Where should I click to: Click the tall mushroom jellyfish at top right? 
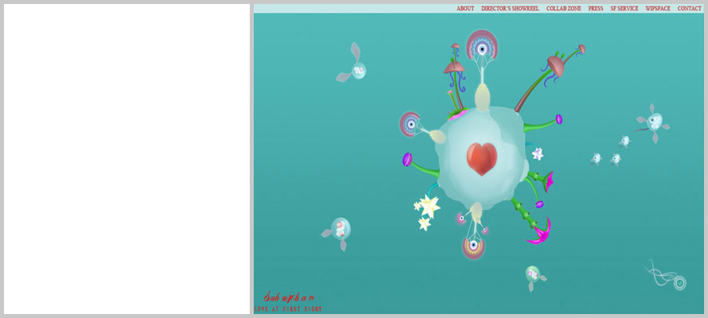[555, 65]
